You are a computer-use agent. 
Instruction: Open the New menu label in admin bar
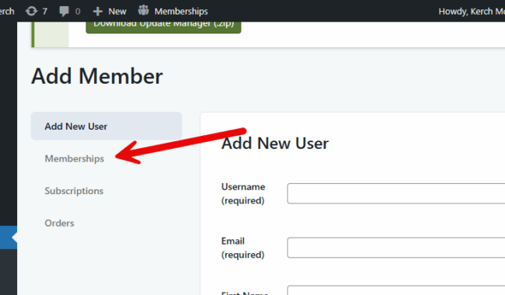tap(117, 12)
